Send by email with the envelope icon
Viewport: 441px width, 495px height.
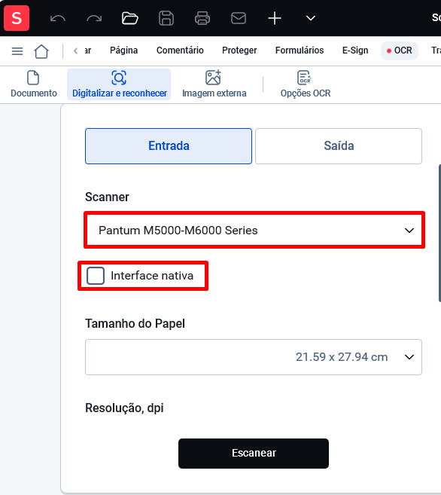(239, 18)
